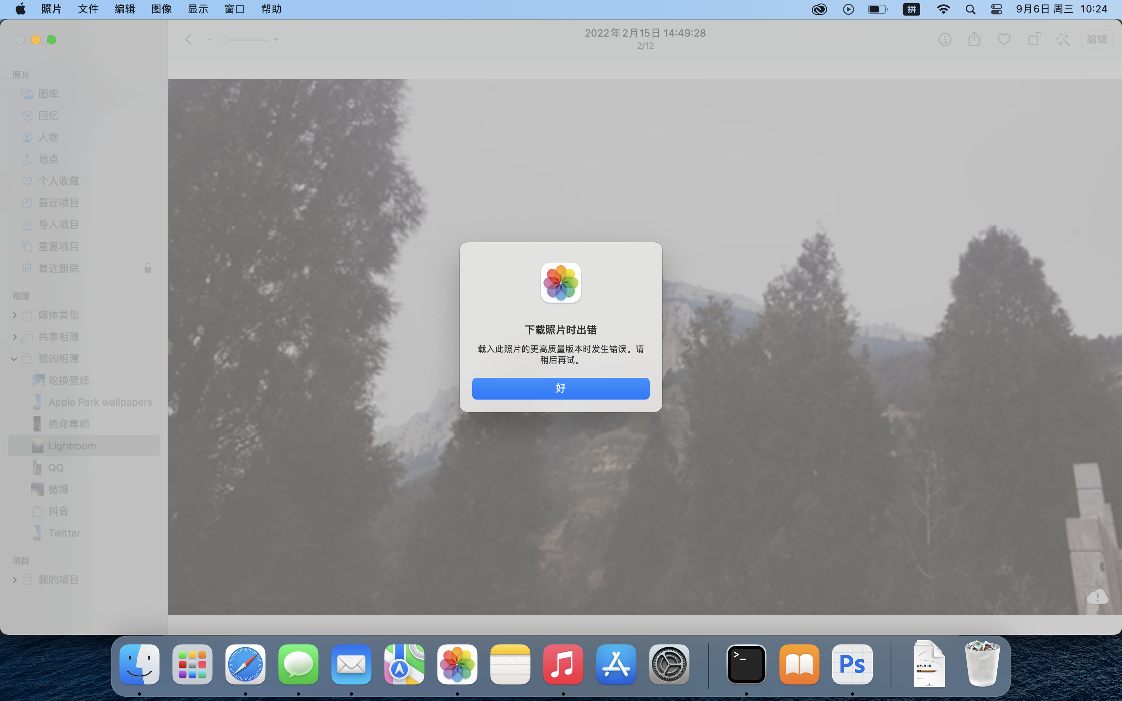Viewport: 1122px width, 701px height.
Task: Click the zoom in plus button
Action: pyautogui.click(x=276, y=40)
